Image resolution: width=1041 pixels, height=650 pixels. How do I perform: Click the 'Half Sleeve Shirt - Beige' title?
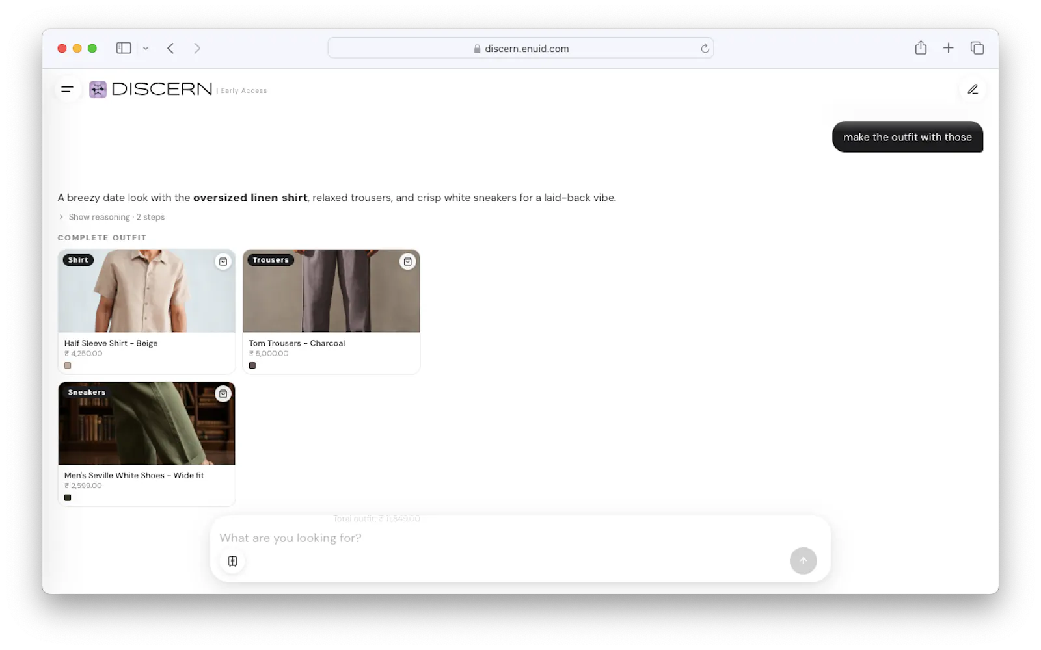(111, 343)
